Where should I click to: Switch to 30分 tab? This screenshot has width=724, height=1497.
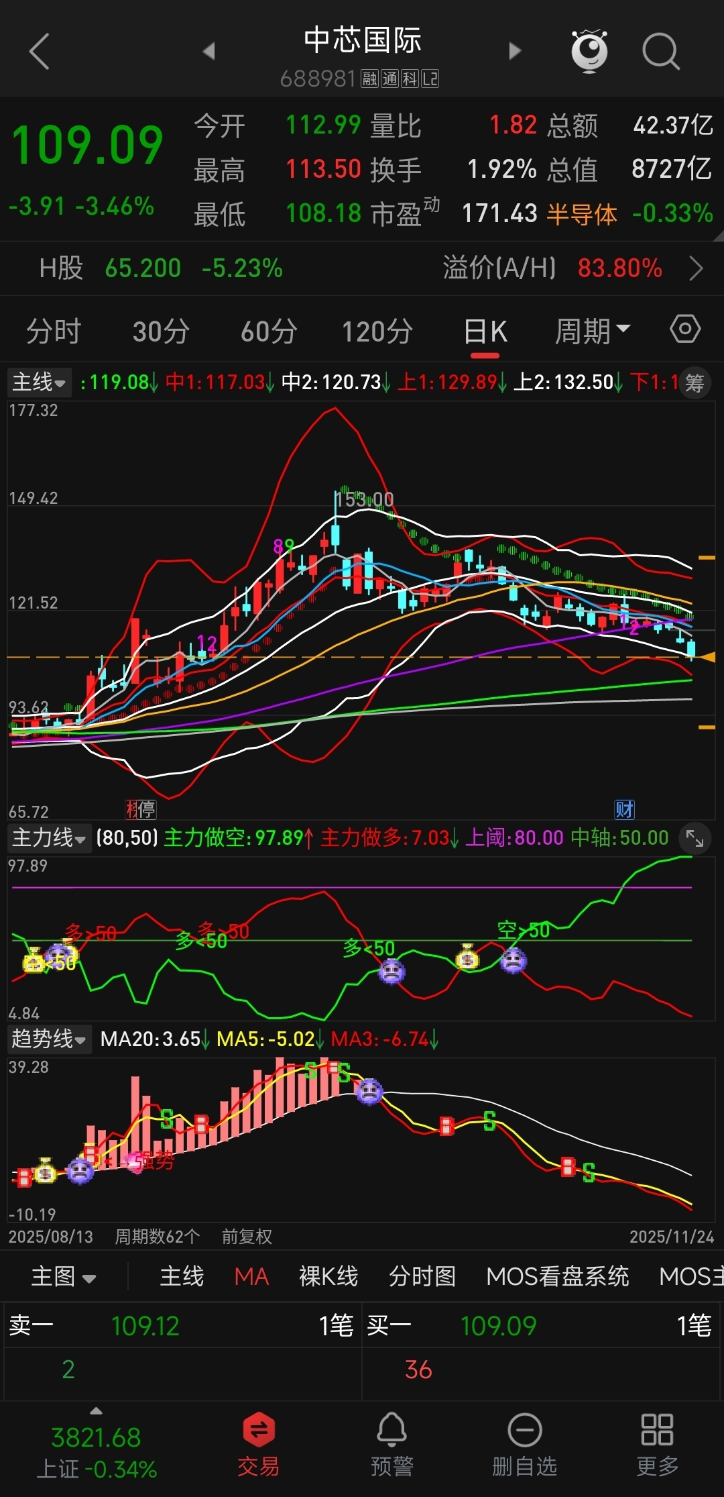(161, 331)
